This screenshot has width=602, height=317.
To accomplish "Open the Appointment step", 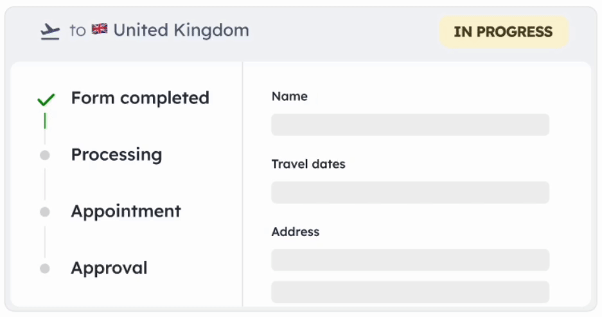I will (126, 212).
